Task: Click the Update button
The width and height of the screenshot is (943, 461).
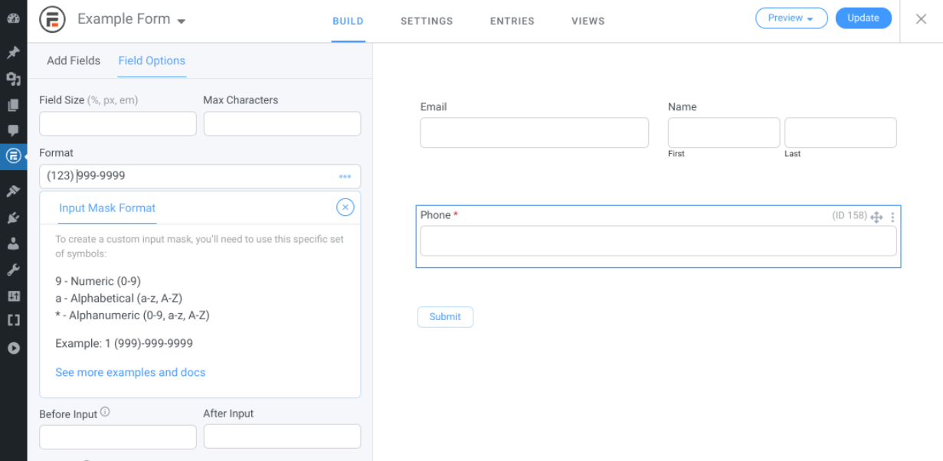Action: click(863, 18)
